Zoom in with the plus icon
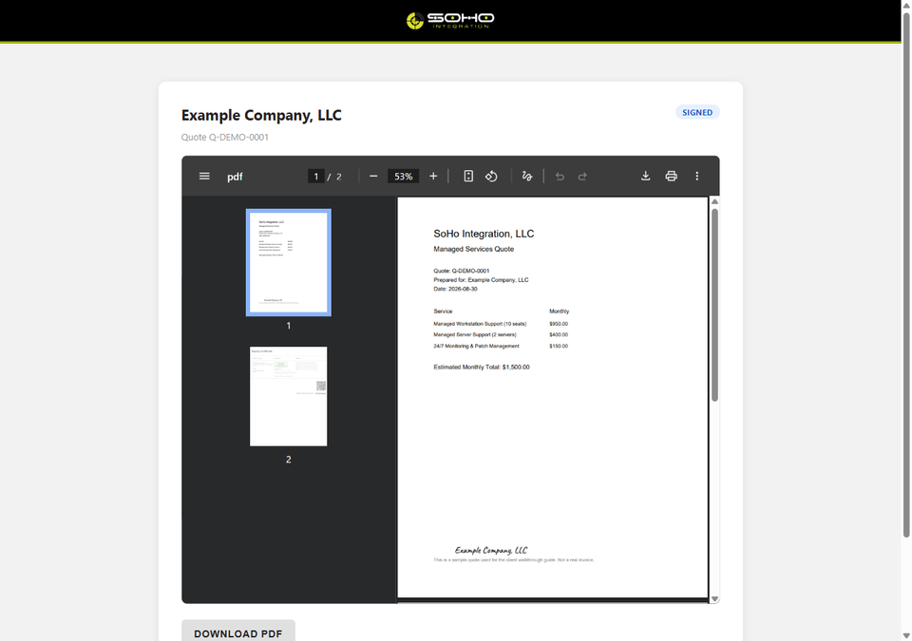Viewport: 912px width, 641px height. pos(433,176)
